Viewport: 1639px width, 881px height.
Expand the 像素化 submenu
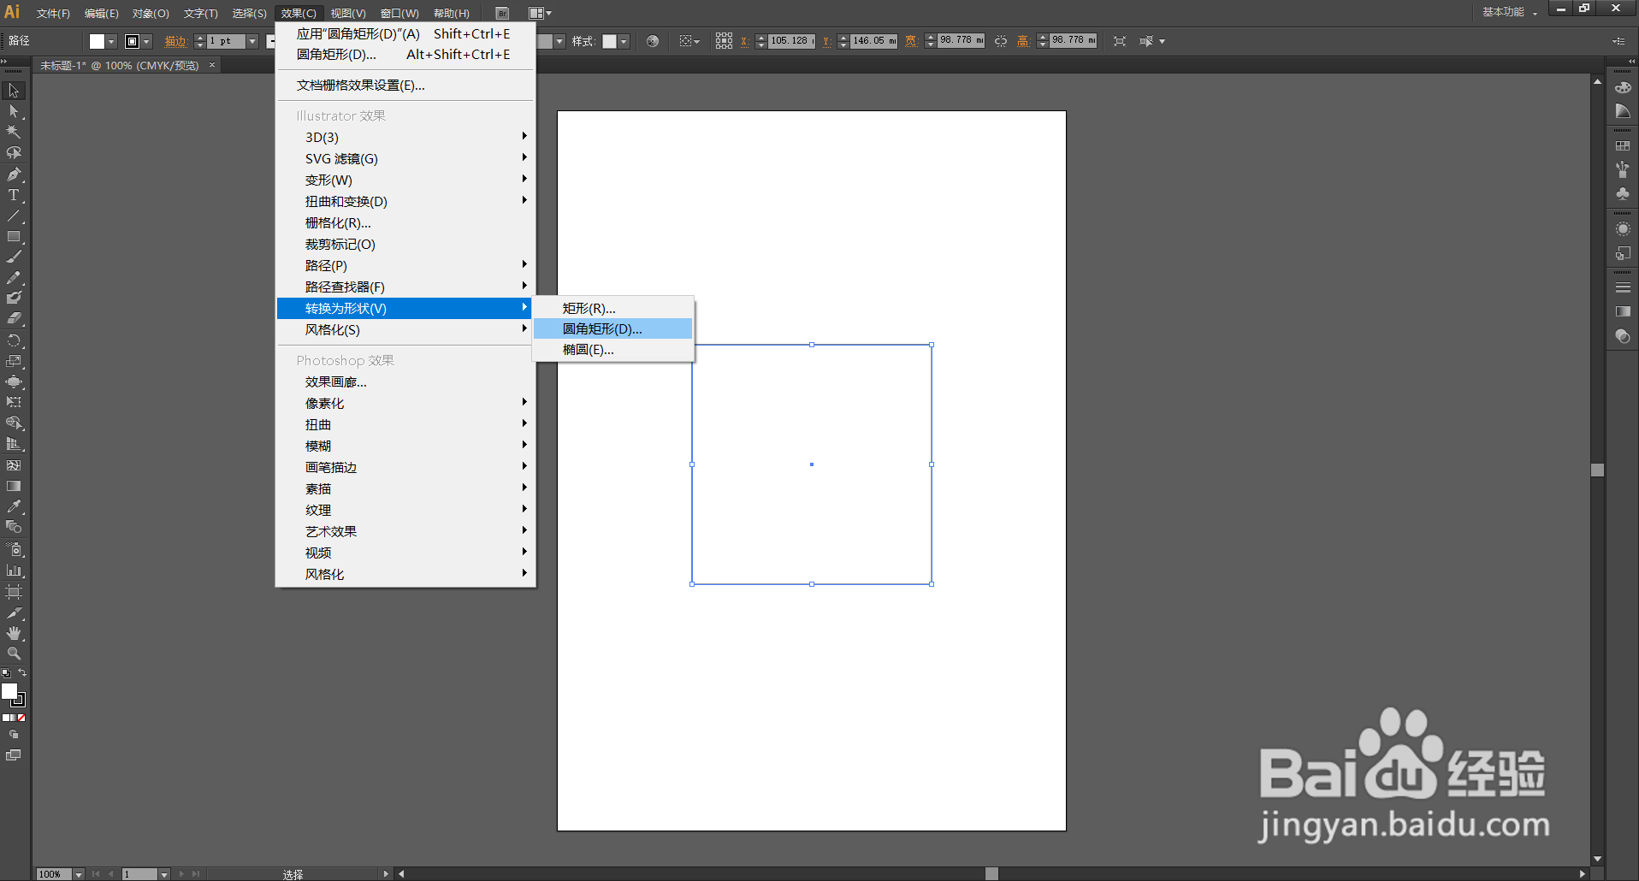coord(405,403)
